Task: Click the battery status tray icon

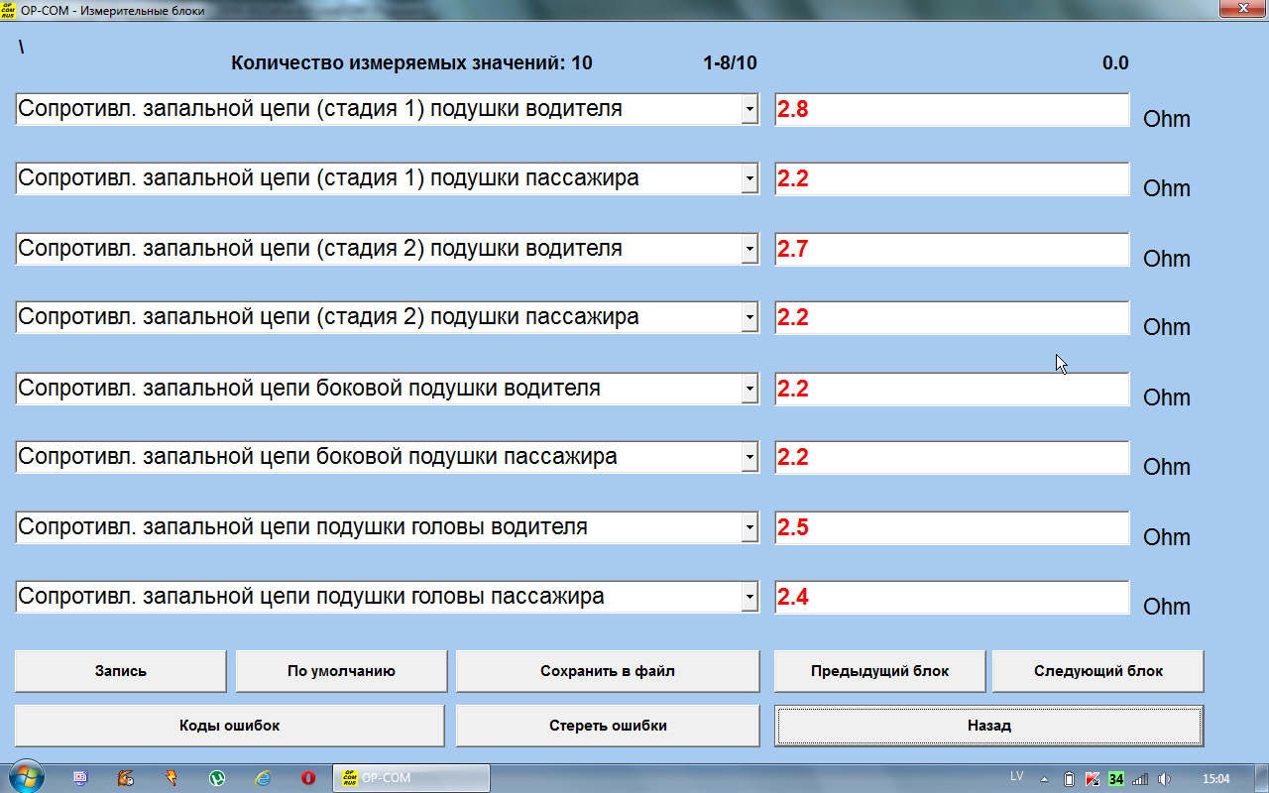Action: pos(1070,778)
